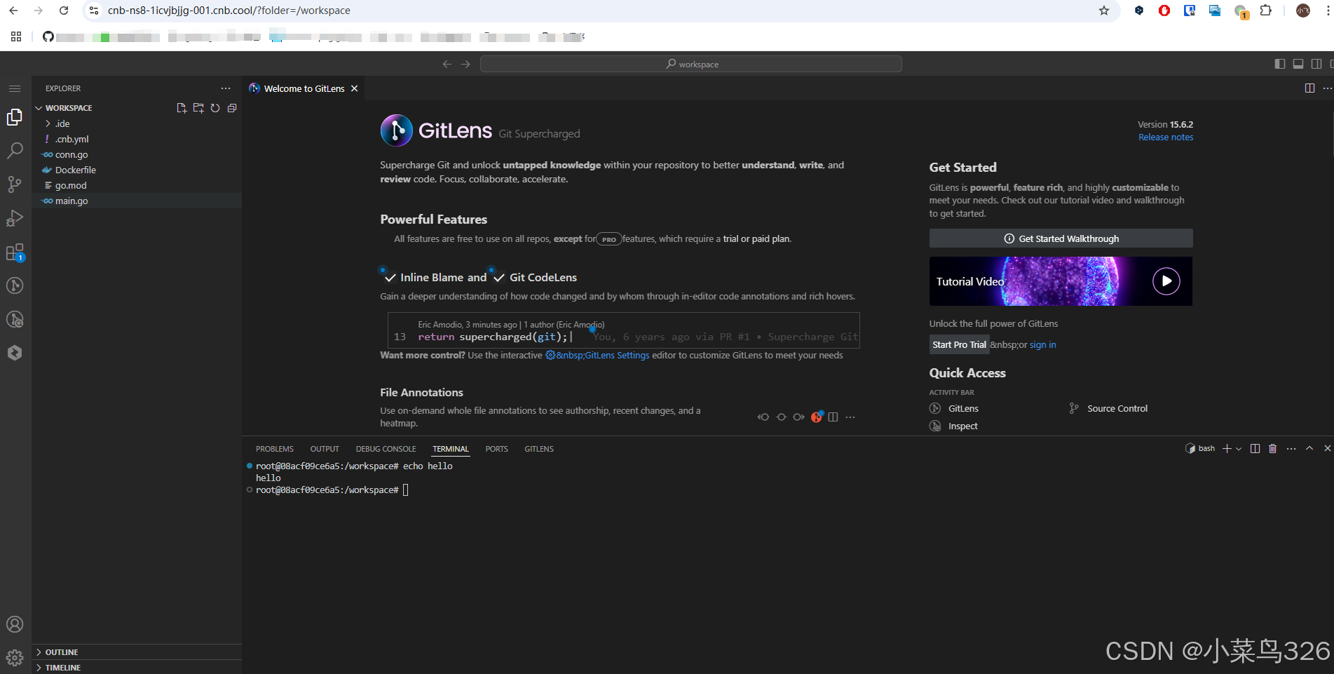Toggle the primary side bar visibility
Viewport: 1334px width, 674px height.
pyautogui.click(x=1279, y=64)
